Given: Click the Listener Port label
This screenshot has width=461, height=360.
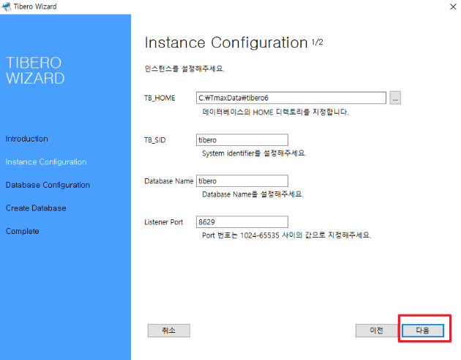Looking at the screenshot, I should click(164, 222).
